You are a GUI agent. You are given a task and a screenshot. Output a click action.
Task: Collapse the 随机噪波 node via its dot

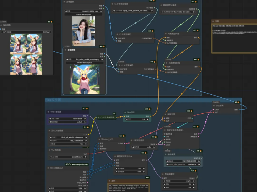tap(166, 154)
